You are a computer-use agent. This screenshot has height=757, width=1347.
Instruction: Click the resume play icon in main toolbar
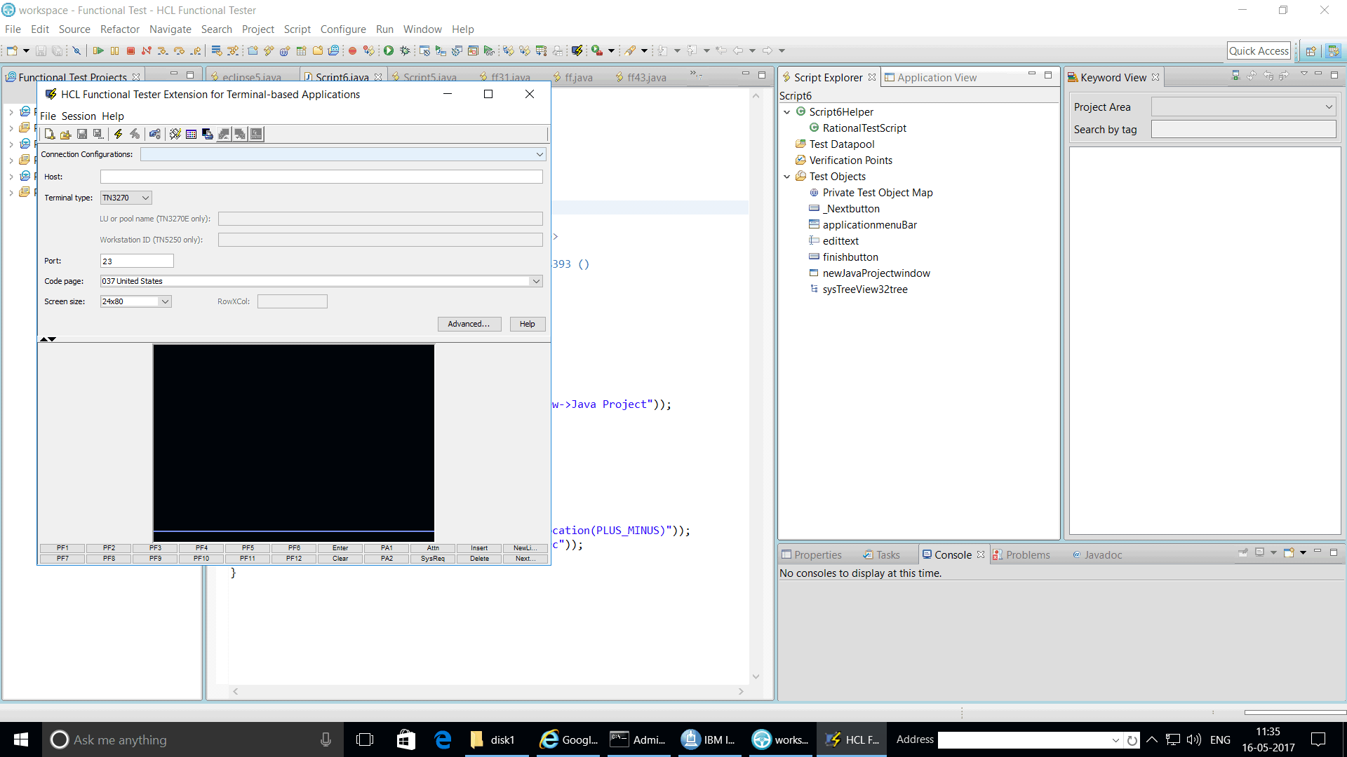(x=98, y=50)
